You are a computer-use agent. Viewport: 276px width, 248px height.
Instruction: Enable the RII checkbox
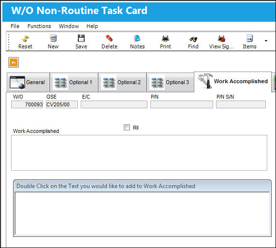pos(127,127)
